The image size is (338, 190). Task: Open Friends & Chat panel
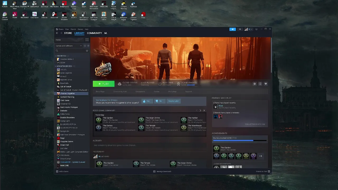click(x=263, y=172)
